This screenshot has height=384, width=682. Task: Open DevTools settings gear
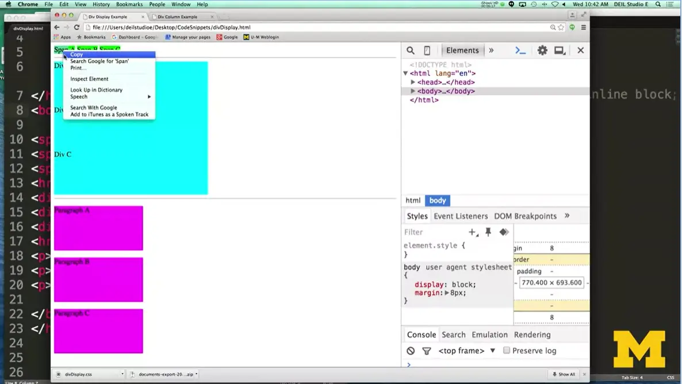pos(542,51)
